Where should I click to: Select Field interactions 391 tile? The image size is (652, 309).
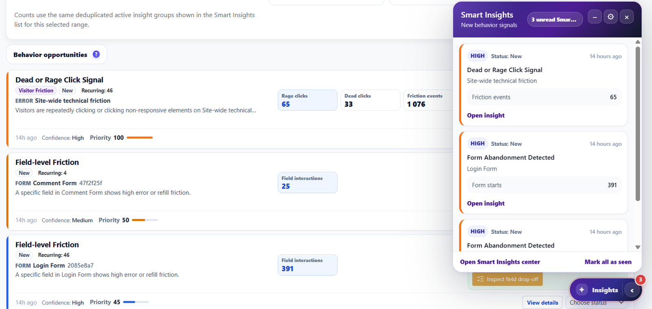[x=307, y=265]
